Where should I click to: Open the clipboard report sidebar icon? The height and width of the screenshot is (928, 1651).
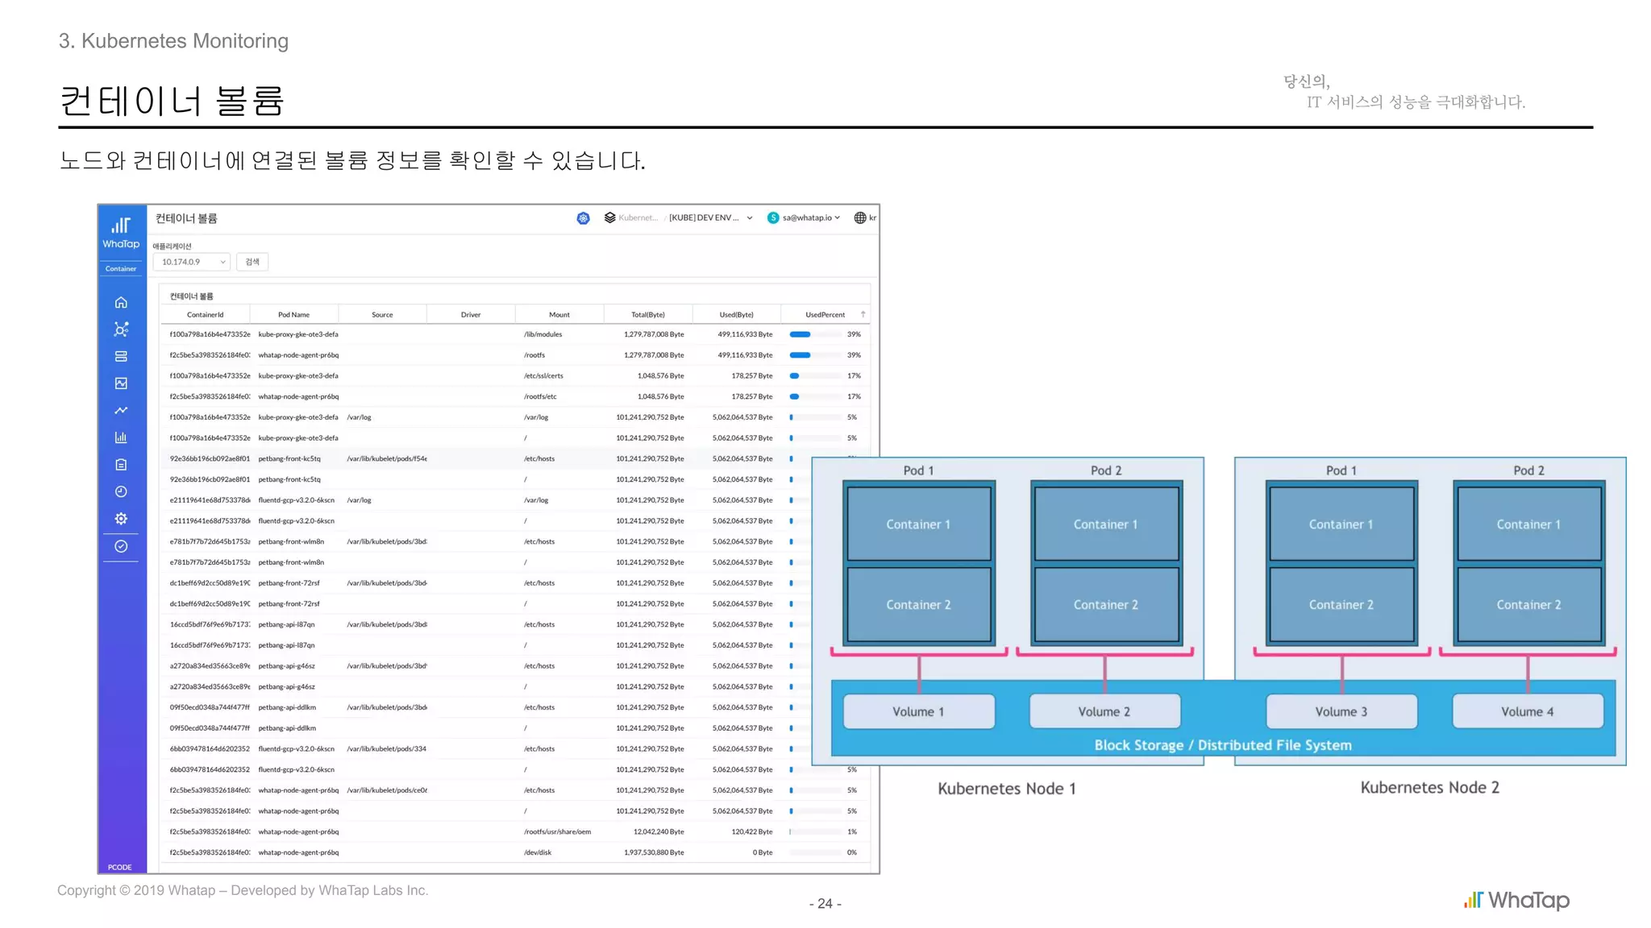tap(121, 465)
